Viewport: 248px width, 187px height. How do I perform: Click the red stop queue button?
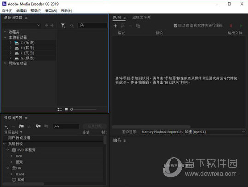tap(231, 26)
